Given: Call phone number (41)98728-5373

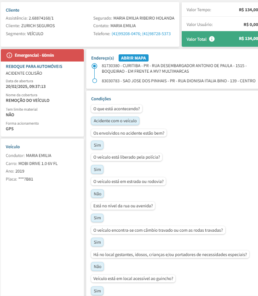Looking at the screenshot, I should click(156, 34).
